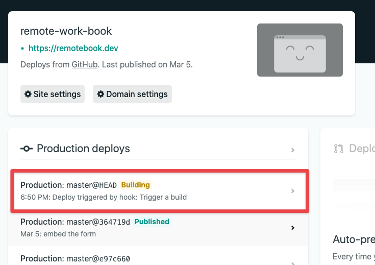This screenshot has width=375, height=265.
Task: Click the commit icon beside Production deploys
Action: 27,149
